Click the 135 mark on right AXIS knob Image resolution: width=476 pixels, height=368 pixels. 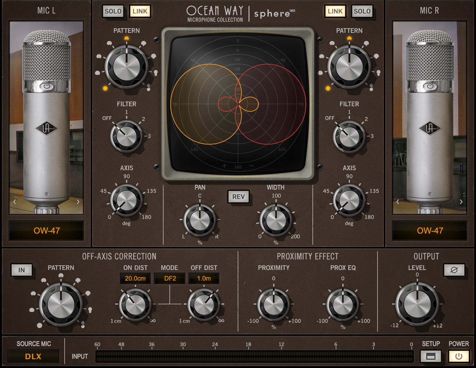(374, 191)
